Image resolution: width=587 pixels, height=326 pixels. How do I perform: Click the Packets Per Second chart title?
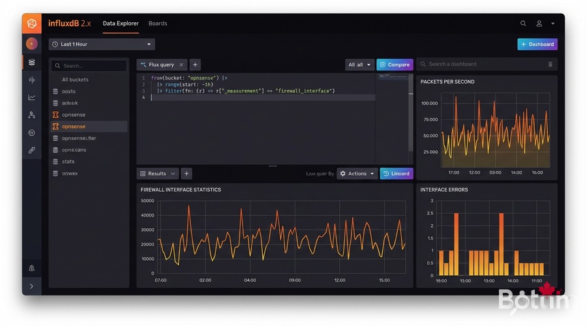[447, 81]
